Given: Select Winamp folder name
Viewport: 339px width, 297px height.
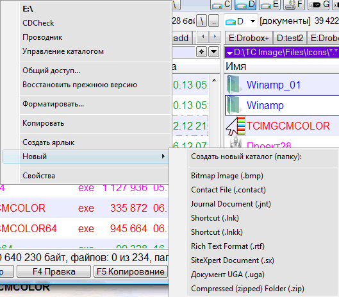Looking at the screenshot, I should (x=265, y=105).
